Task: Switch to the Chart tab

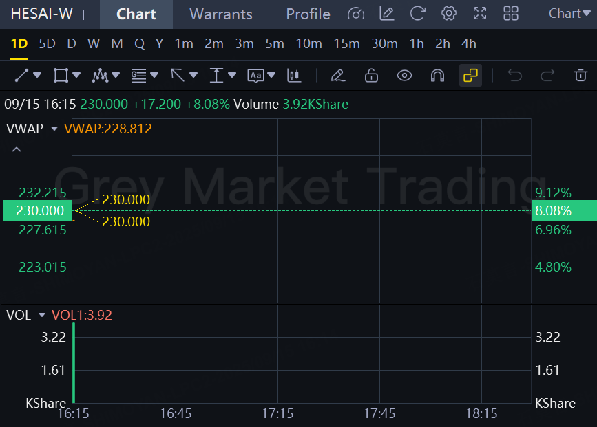Action: (x=136, y=14)
